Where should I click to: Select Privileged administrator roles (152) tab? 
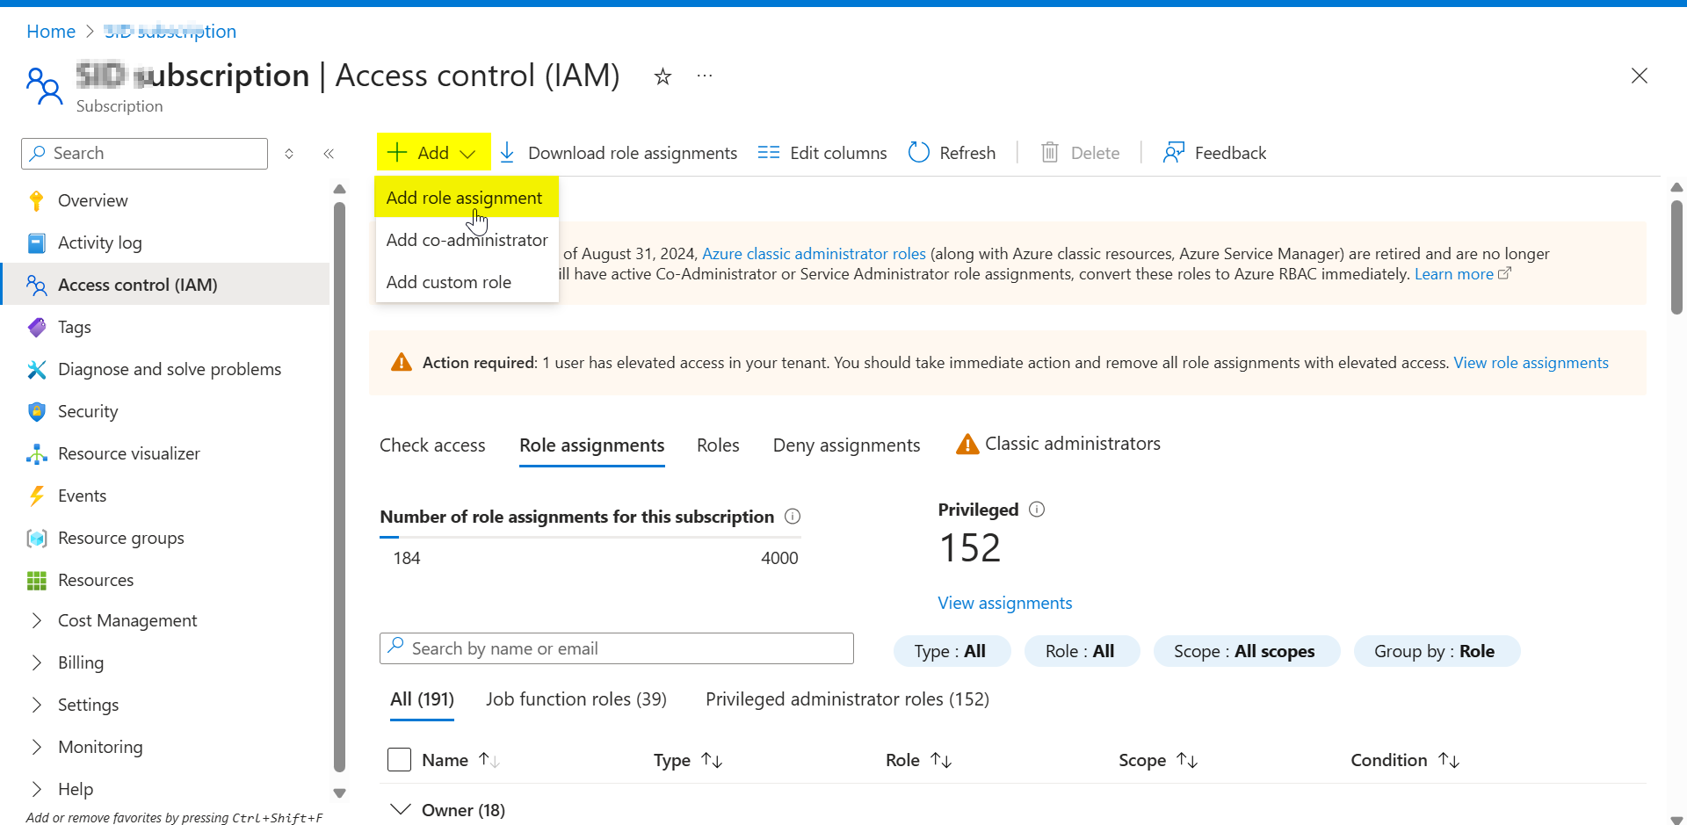[847, 699]
